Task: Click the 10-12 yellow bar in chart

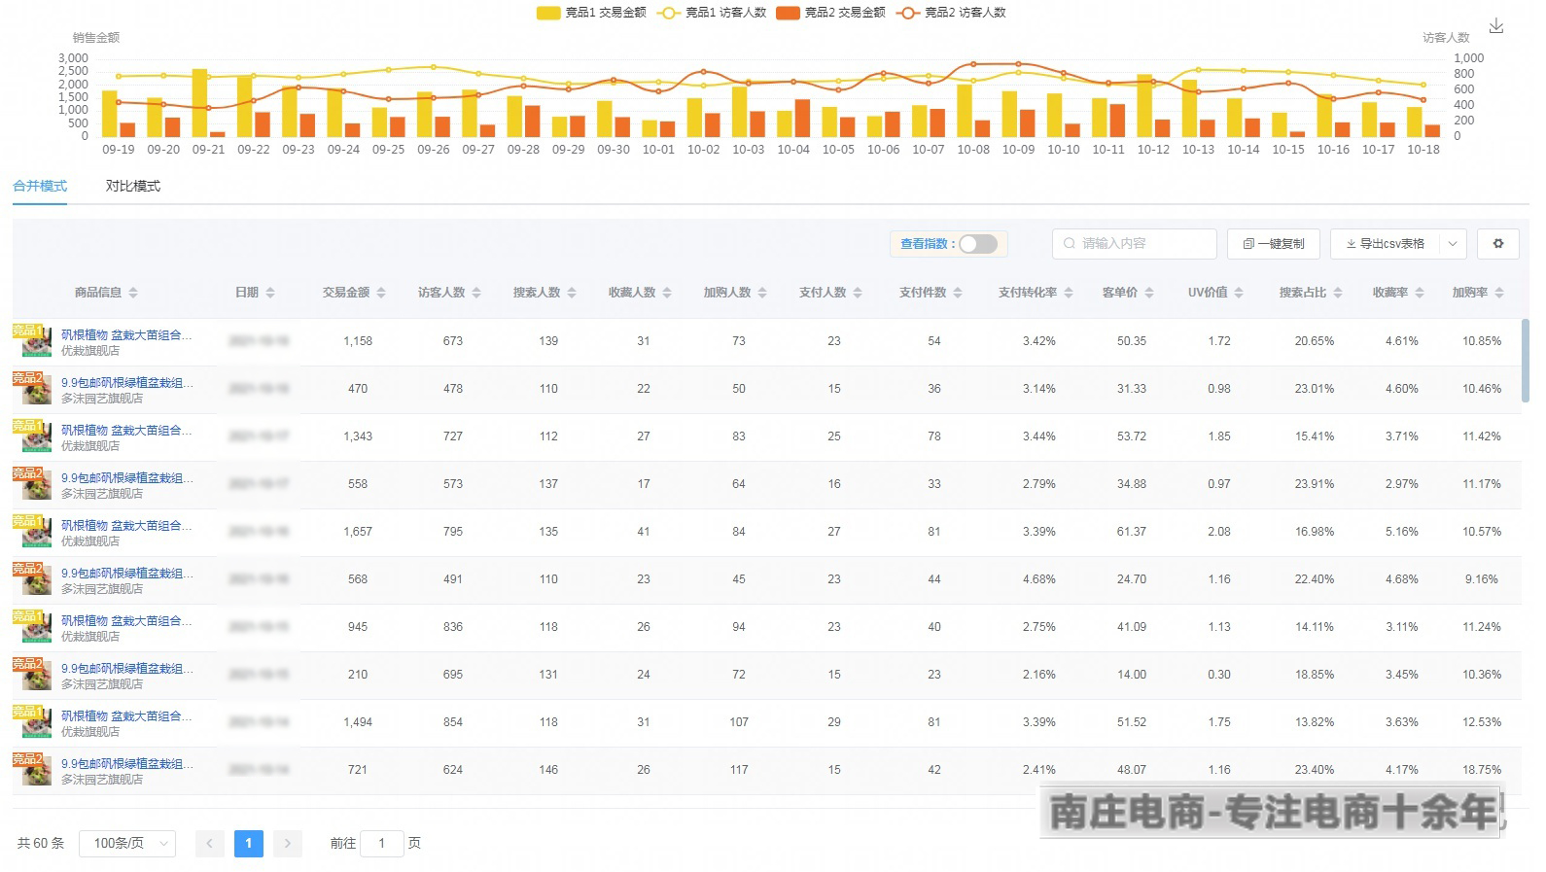Action: (x=1144, y=105)
